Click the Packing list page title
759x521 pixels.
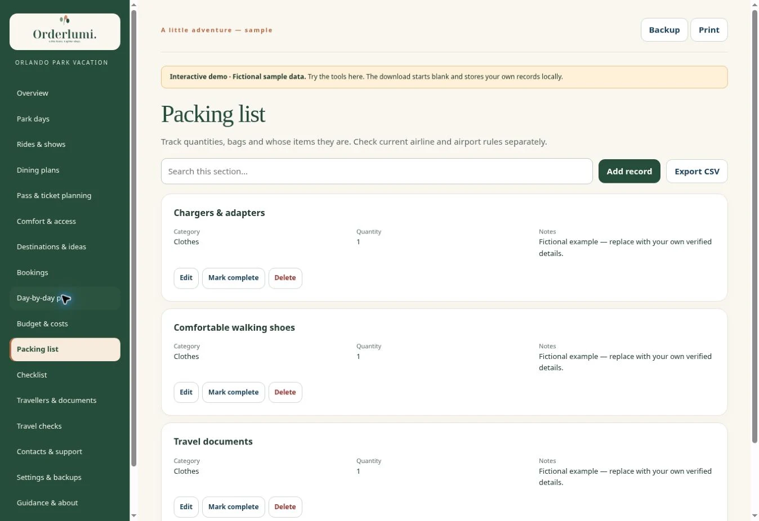[213, 114]
